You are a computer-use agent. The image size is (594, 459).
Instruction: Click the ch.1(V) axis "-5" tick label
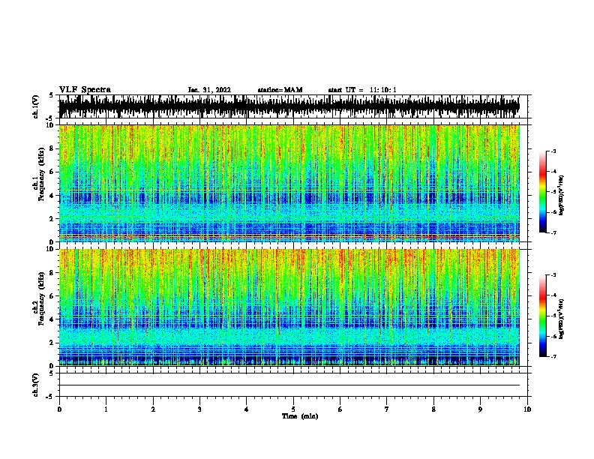point(50,118)
